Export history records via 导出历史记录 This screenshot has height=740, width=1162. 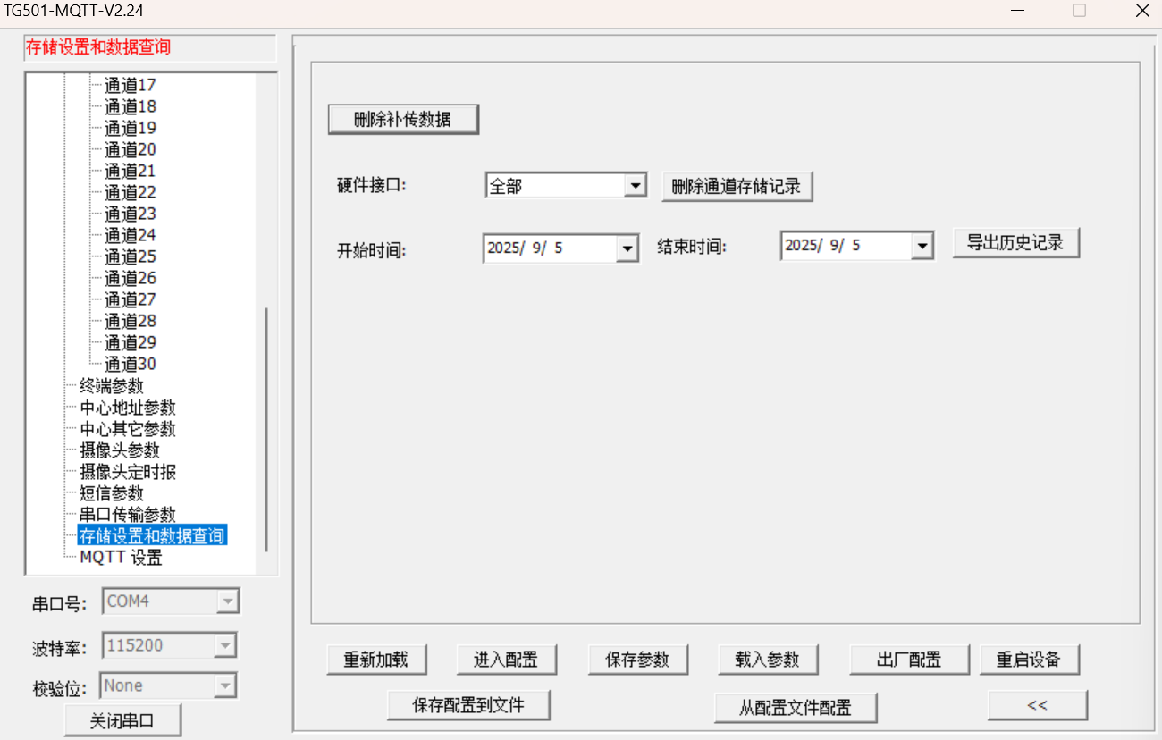tap(1016, 241)
